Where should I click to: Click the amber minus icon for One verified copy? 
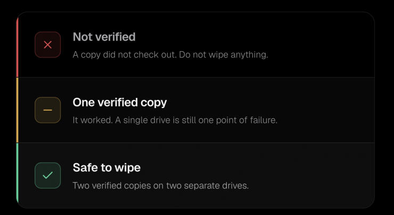(x=48, y=110)
